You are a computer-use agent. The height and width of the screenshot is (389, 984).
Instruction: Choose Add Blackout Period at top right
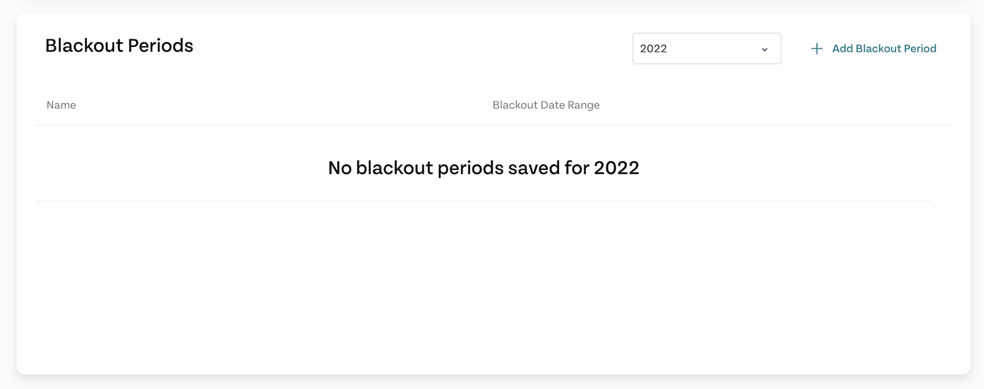pos(873,49)
